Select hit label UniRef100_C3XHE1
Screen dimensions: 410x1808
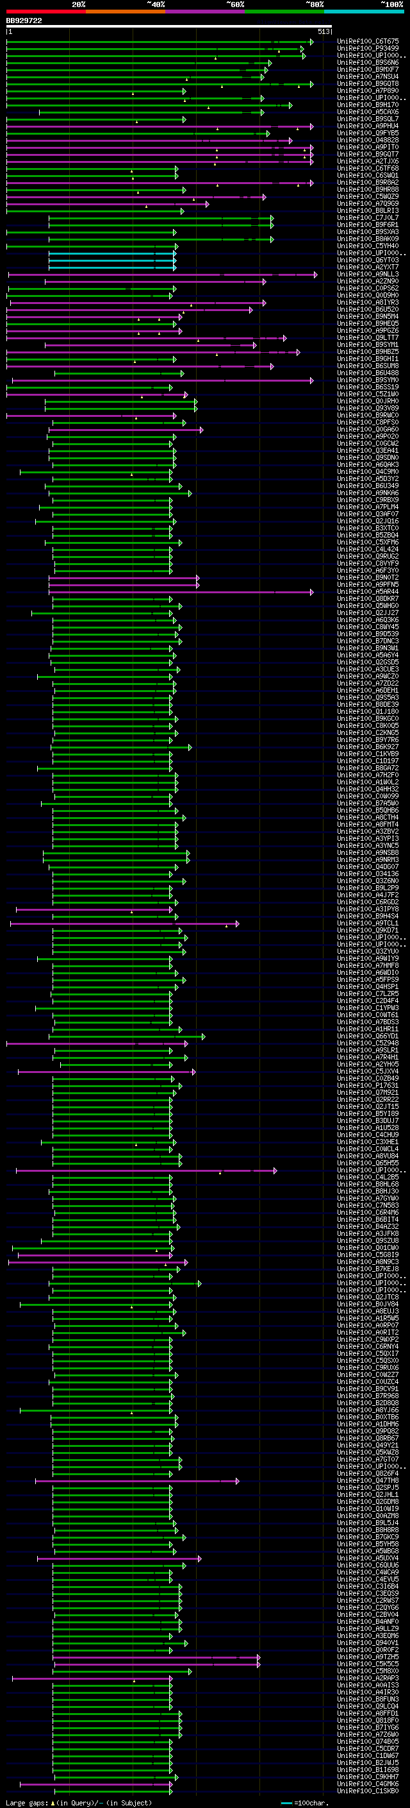(368, 1143)
